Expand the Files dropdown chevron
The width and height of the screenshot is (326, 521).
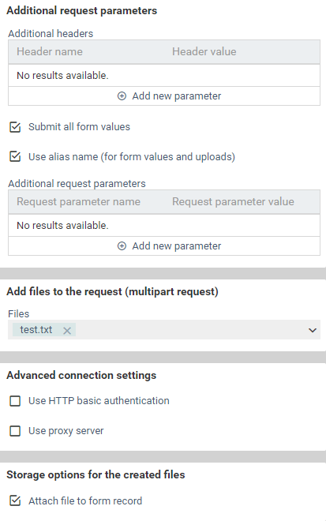(x=313, y=330)
